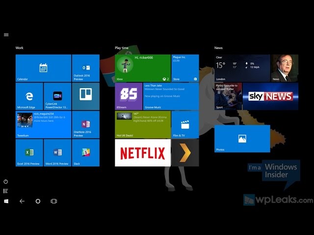Open the All apps list icon
Screen dimensions: 314x235
coord(6,191)
